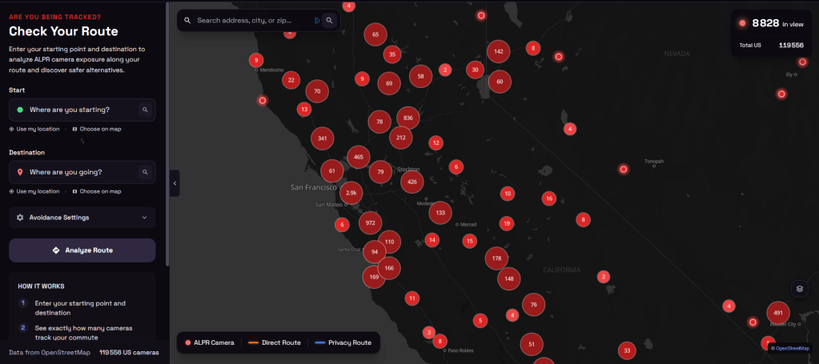This screenshot has width=819, height=364.
Task: Click the Analyze Route button
Action: pyautogui.click(x=82, y=250)
